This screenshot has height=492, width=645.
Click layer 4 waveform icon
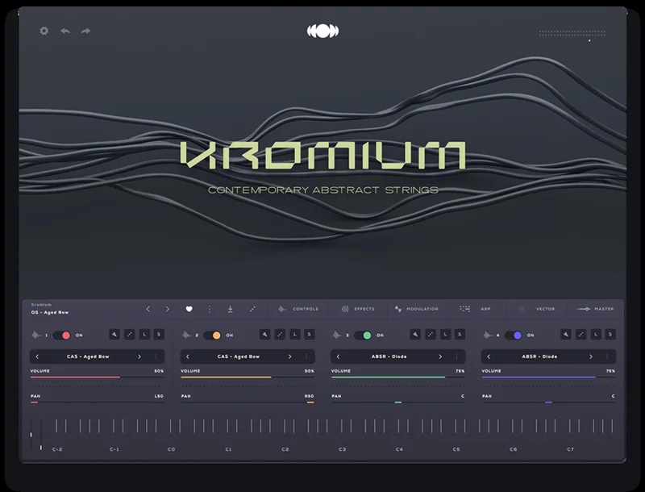(488, 336)
